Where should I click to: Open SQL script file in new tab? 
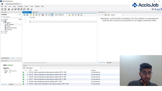pos(6,9)
